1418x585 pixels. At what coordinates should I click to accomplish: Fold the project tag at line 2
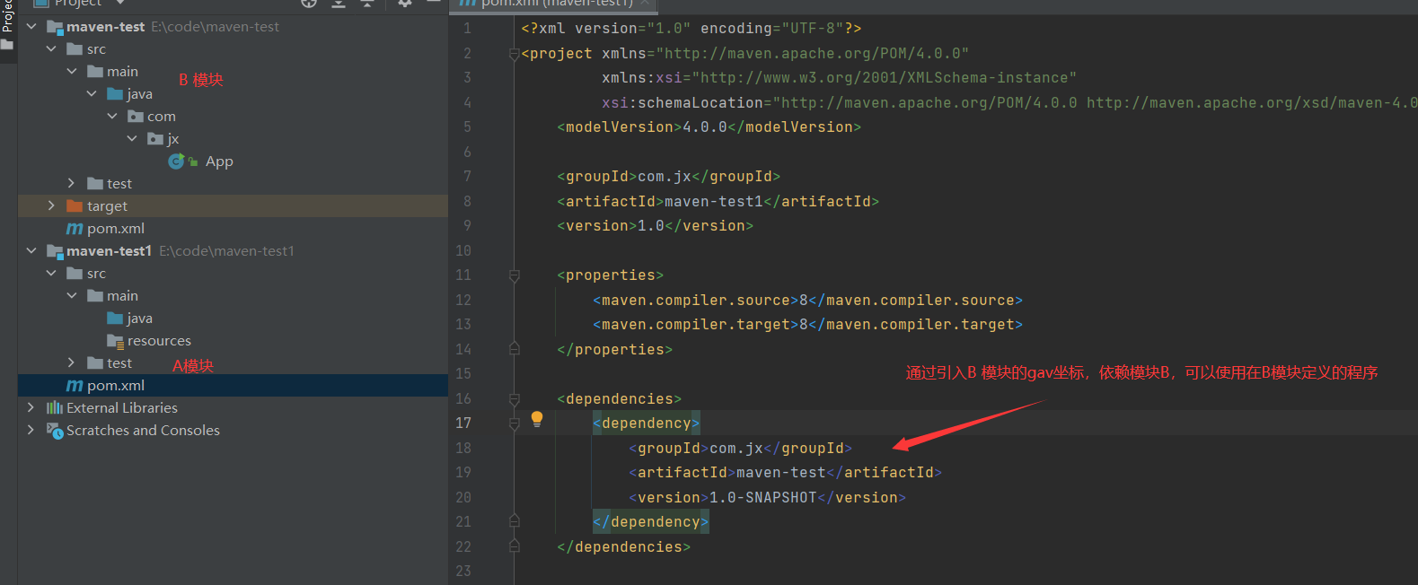[515, 54]
